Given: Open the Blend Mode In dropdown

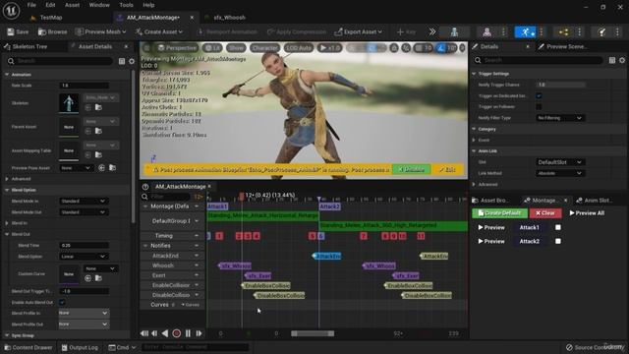Looking at the screenshot, I should tap(84, 201).
